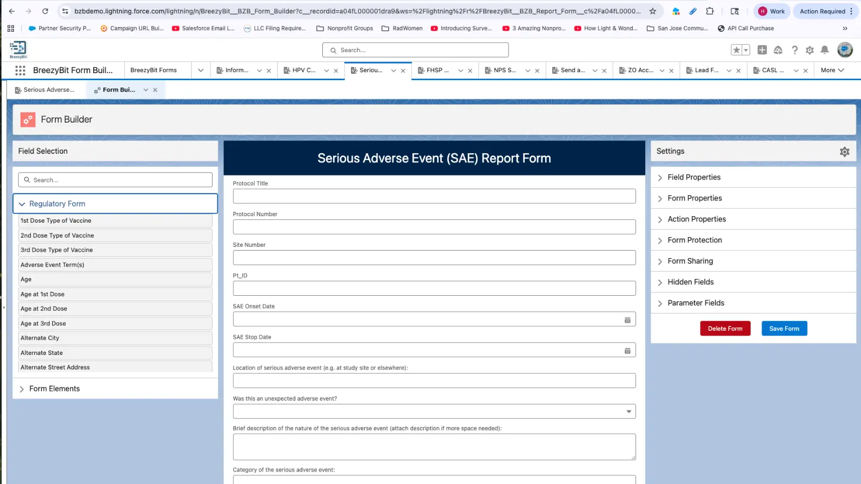Image resolution: width=861 pixels, height=484 pixels.
Task: Open the notifications bell
Action: point(824,49)
